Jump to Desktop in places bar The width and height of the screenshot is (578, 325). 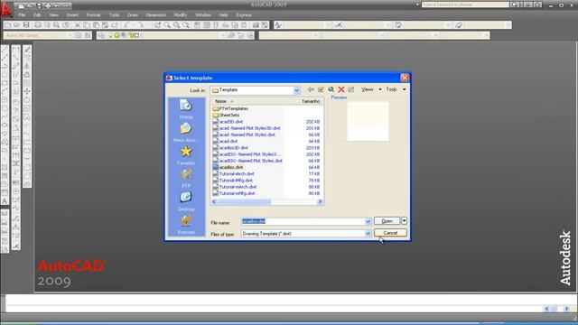[186, 201]
